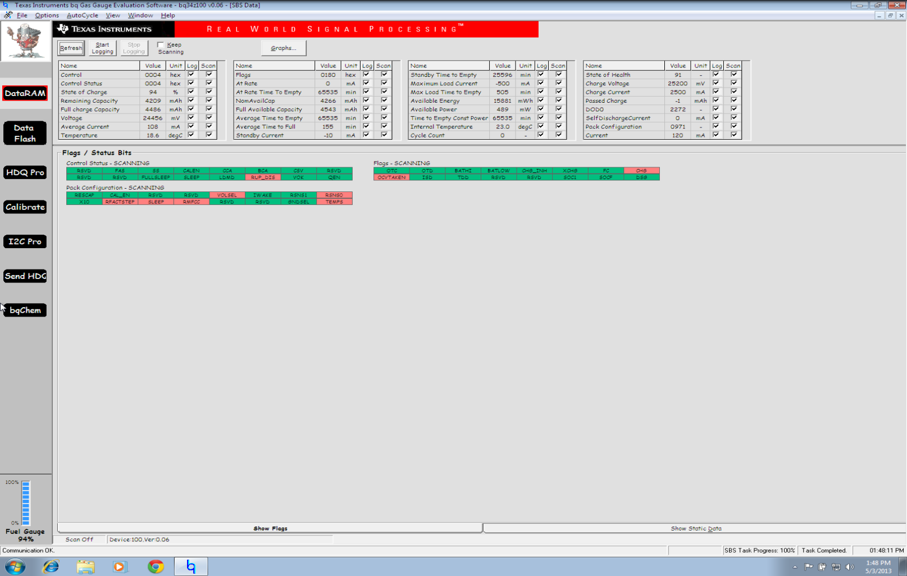Open Windows Media Player from the taskbar
Screen dimensions: 907x576
click(120, 566)
